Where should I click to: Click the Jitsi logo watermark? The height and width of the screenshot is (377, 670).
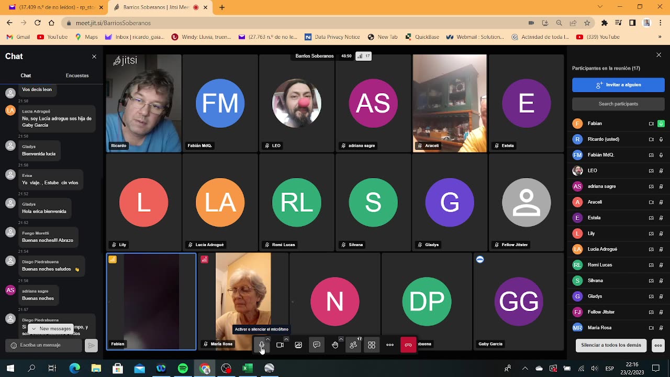(126, 61)
